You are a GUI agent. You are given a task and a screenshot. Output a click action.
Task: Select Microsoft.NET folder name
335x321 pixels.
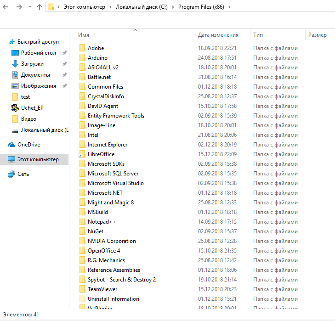[x=105, y=192]
